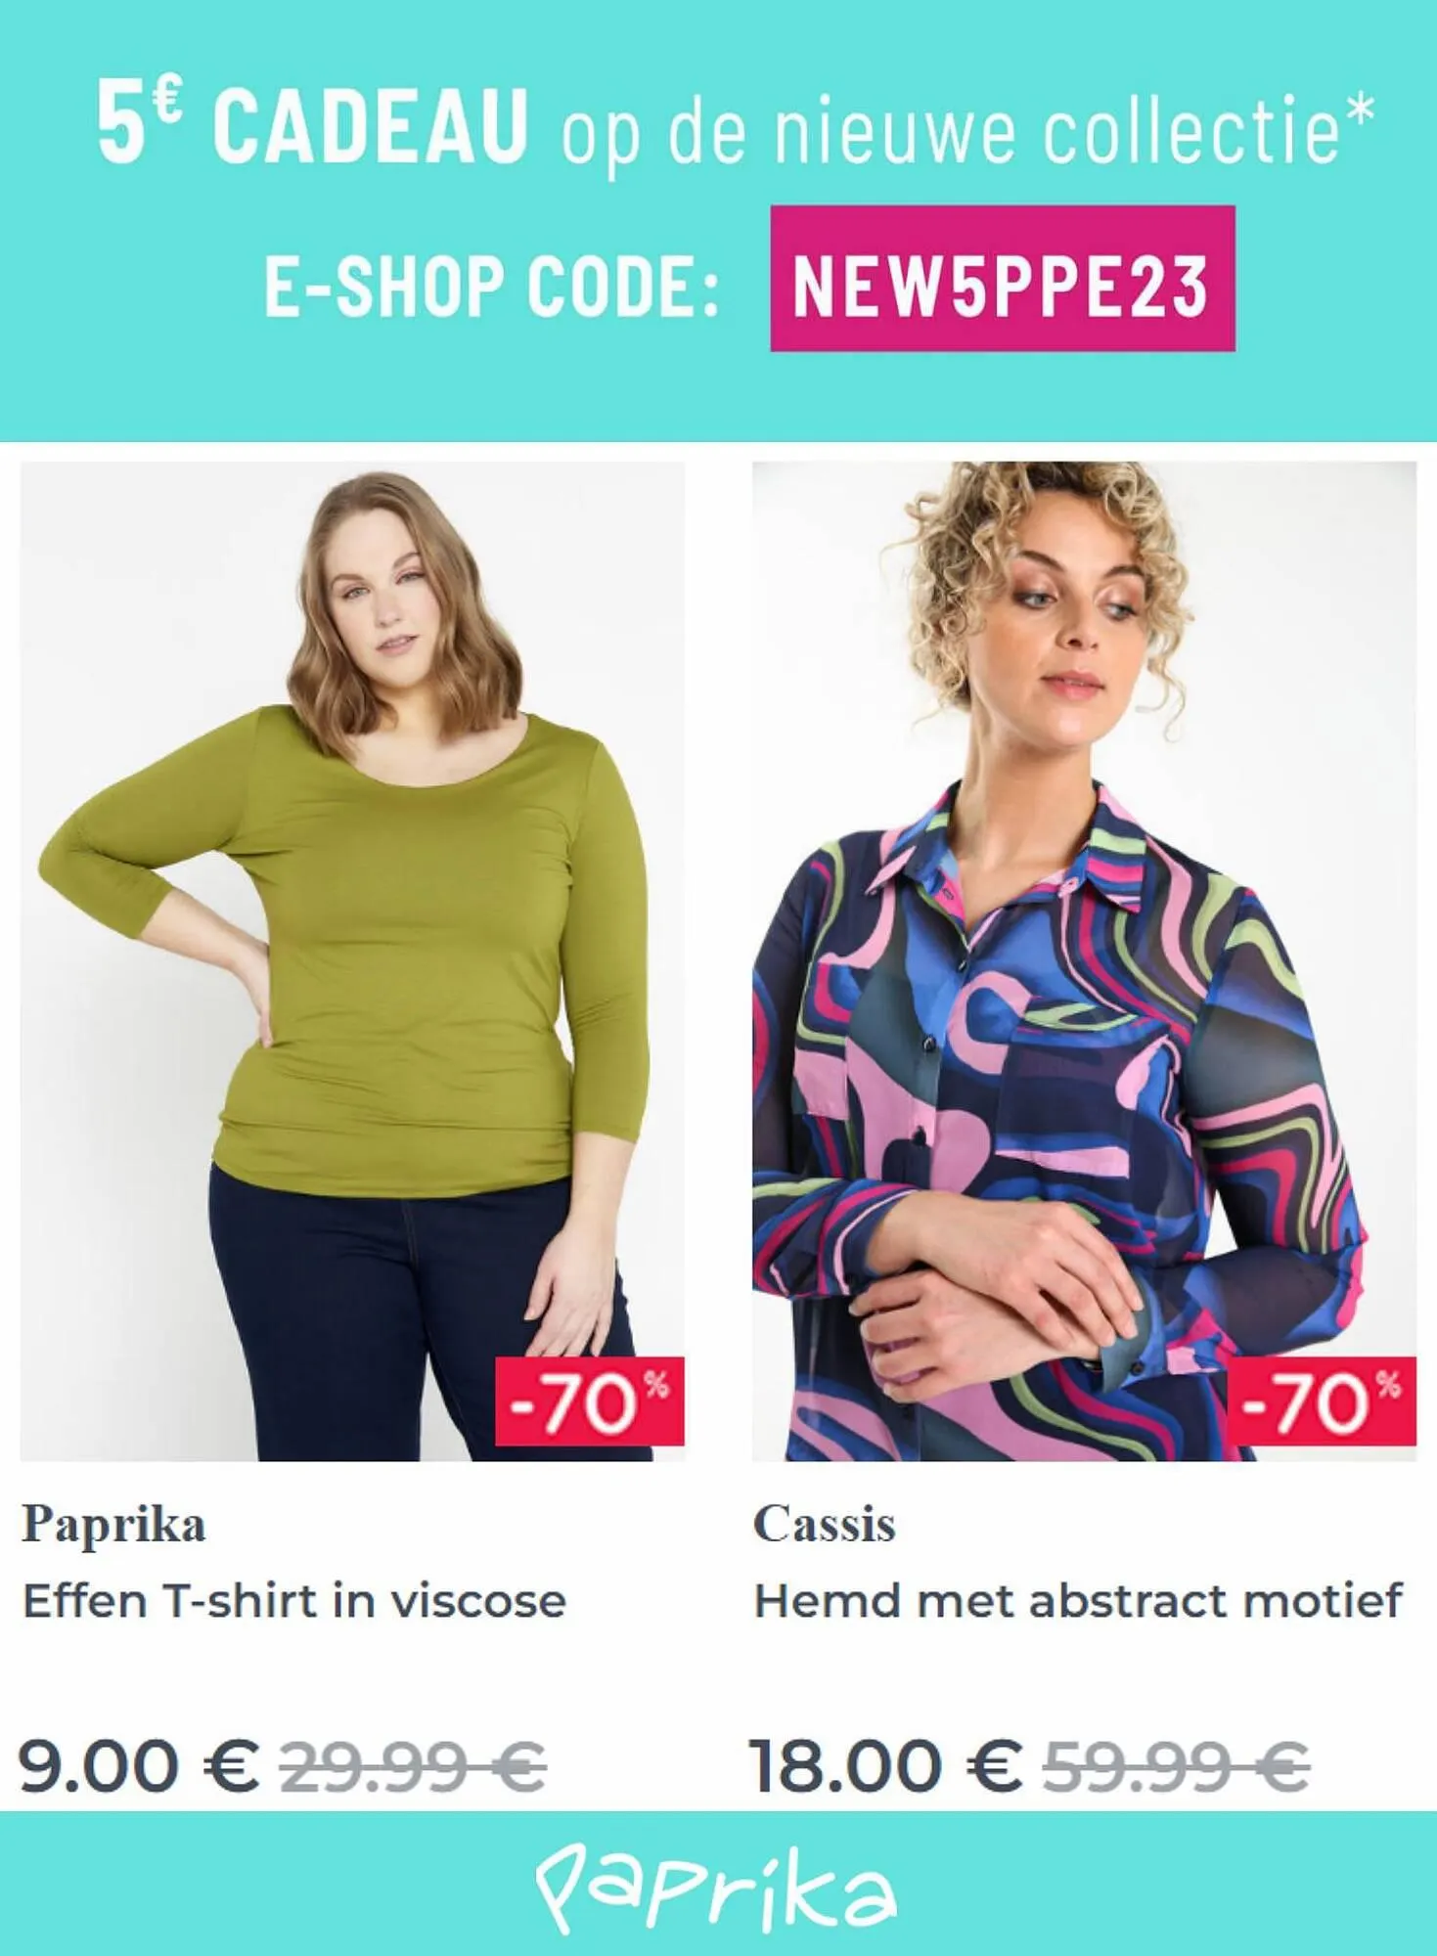1437x1956 pixels.
Task: Click the NEW5PPE23 promo code box
Action: [x=1003, y=279]
